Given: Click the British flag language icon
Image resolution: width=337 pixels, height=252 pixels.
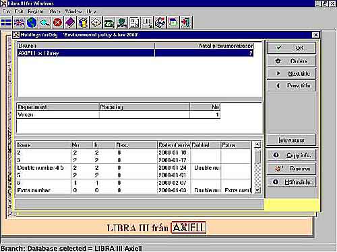Looking at the screenshot, I should tap(19, 23).
